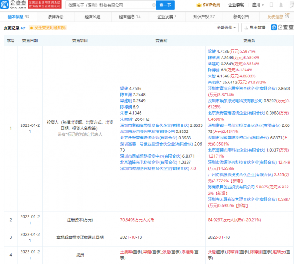Open 深圳壹禾晟咨询管理合伙企业 link
Viewport: 294px width, 264px height.
pos(242,199)
